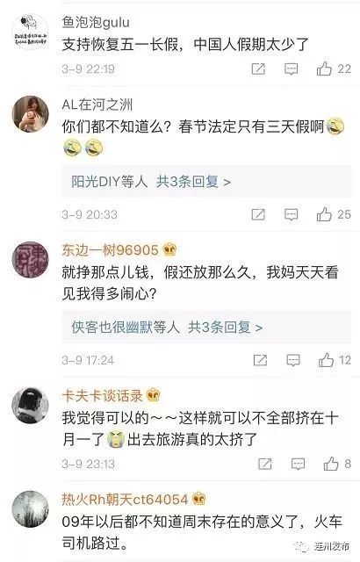Reply to 卡夫卡谈话录's comment
This screenshot has height=562, width=360.
pyautogui.click(x=298, y=464)
